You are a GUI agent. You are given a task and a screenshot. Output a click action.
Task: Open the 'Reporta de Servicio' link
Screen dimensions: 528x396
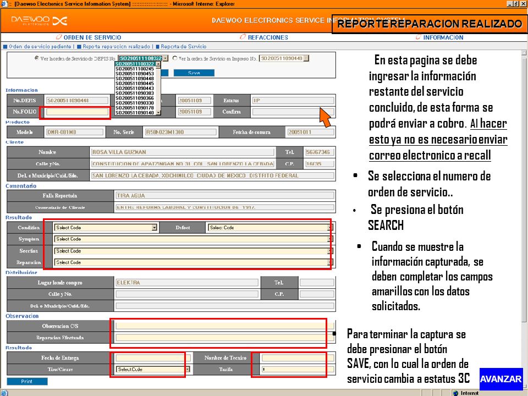click(184, 46)
